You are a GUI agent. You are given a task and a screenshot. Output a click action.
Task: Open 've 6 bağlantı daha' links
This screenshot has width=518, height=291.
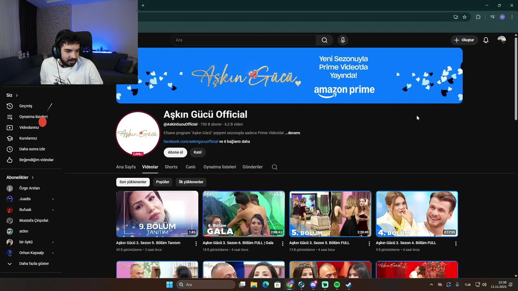pos(235,141)
